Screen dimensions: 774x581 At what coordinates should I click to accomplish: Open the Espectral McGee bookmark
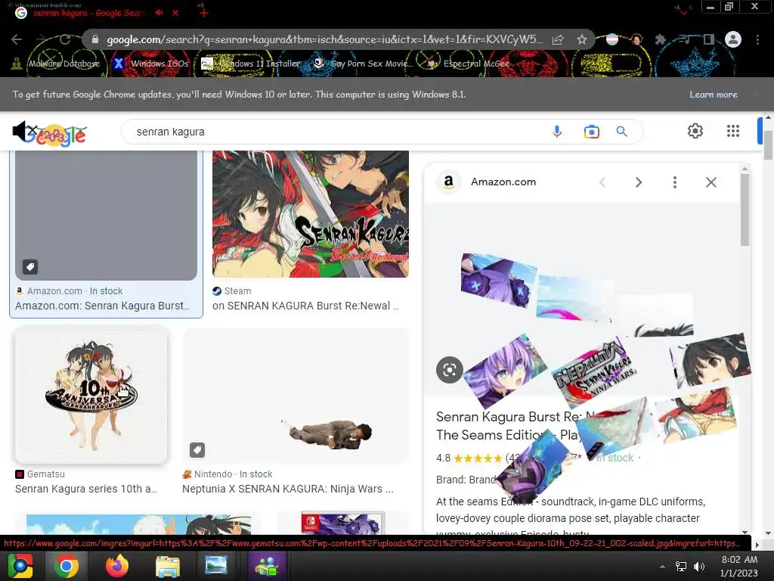(x=468, y=64)
